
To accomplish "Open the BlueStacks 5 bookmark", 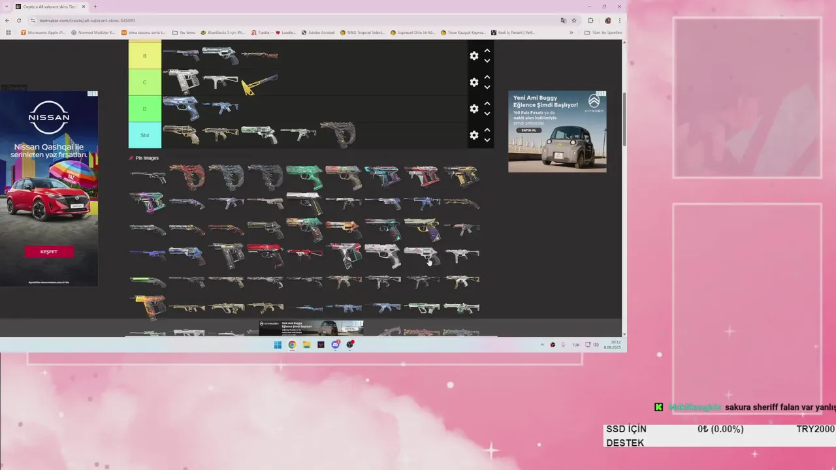I will [x=223, y=32].
